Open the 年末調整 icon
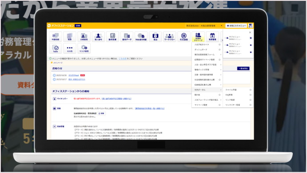This screenshot has height=173, width=307. coord(183,36)
